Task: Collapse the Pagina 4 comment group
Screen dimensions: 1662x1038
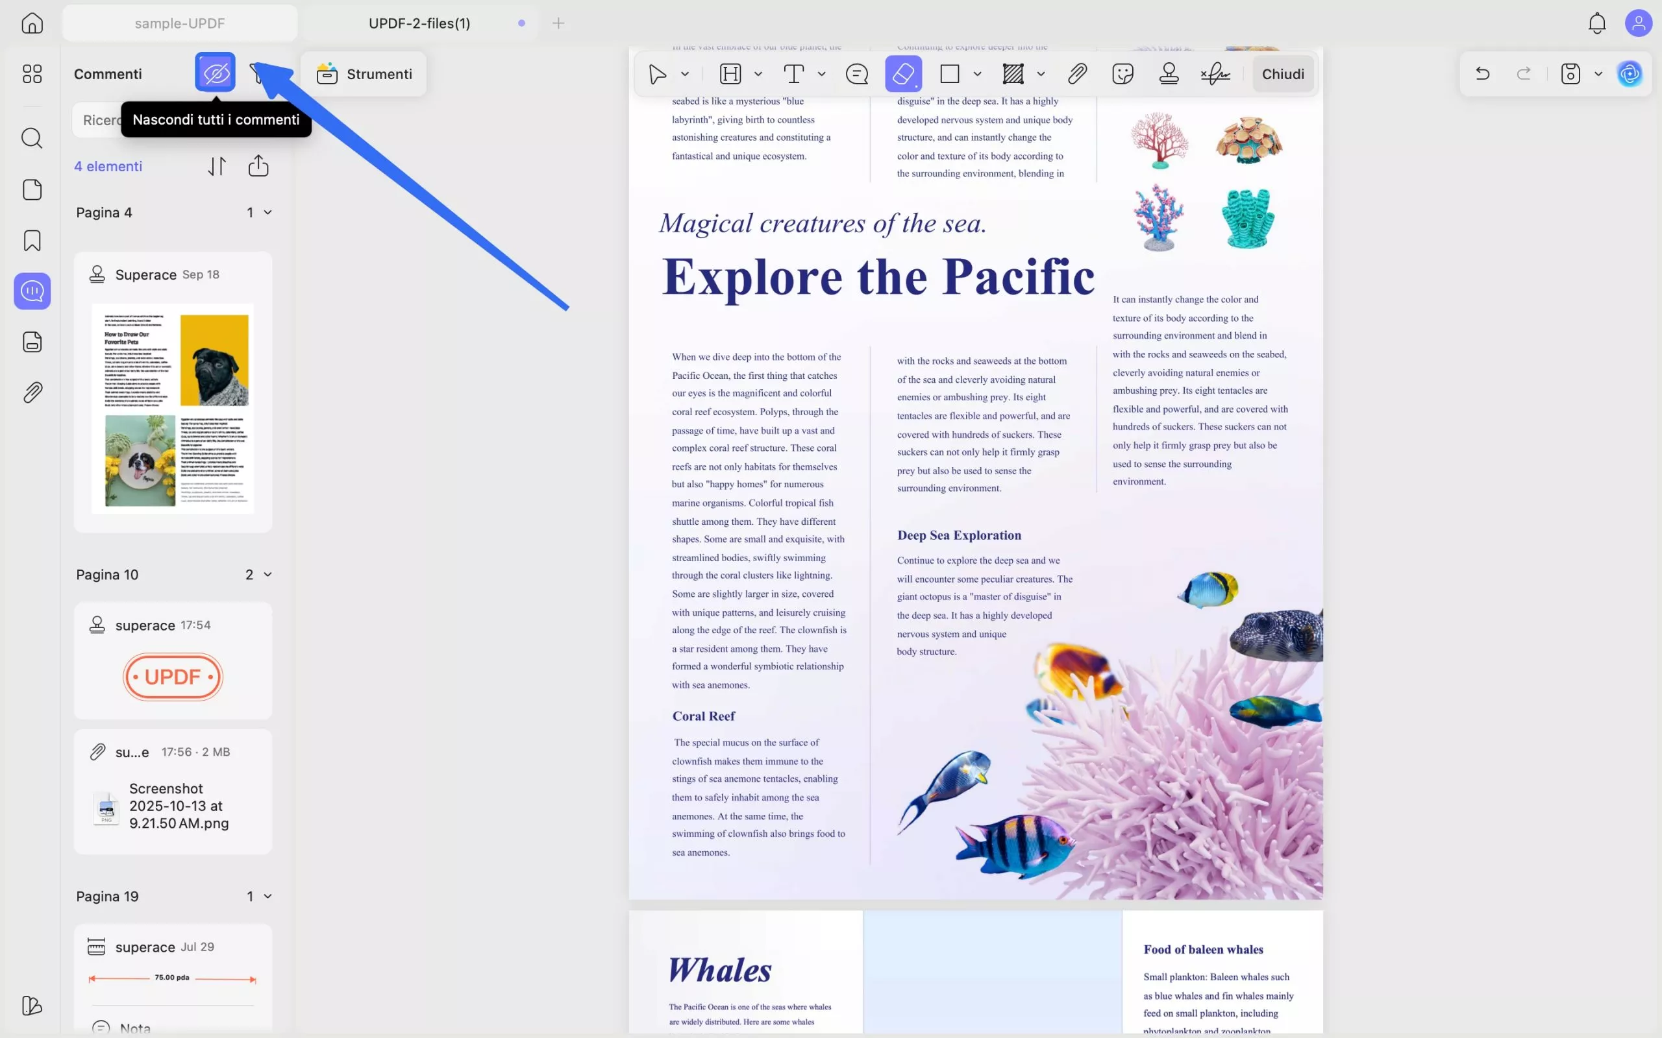Action: [x=268, y=213]
